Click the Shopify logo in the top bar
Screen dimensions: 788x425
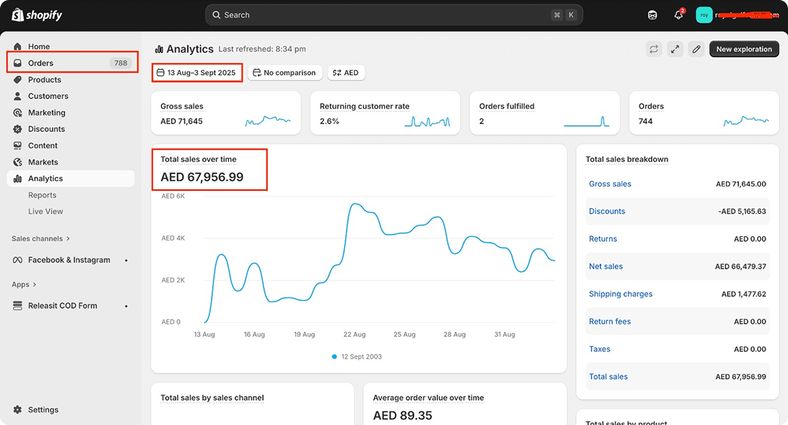click(x=37, y=15)
